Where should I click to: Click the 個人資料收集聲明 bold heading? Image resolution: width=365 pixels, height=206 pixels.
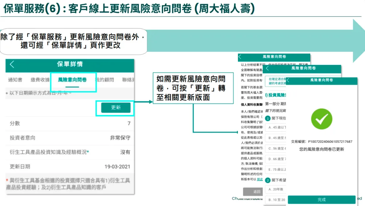[252, 104]
